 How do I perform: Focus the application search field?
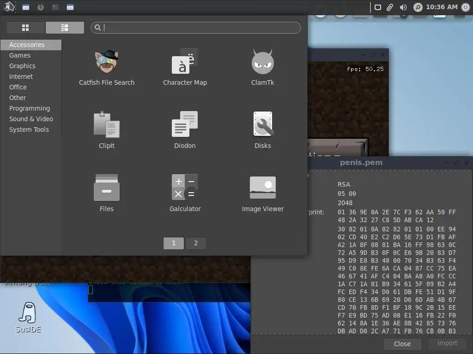(x=196, y=28)
